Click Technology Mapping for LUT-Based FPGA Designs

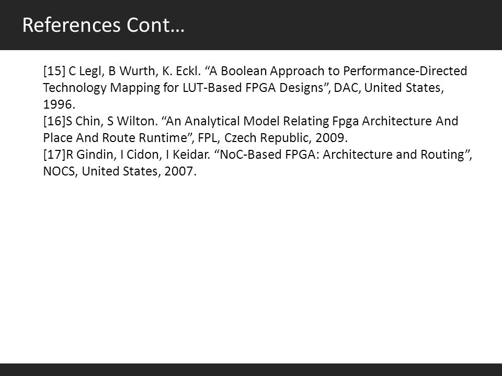coord(183,88)
